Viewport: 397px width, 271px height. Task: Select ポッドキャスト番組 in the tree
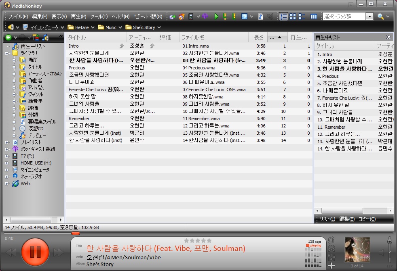38,149
